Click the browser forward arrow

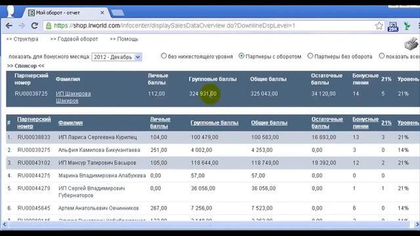click(22, 26)
